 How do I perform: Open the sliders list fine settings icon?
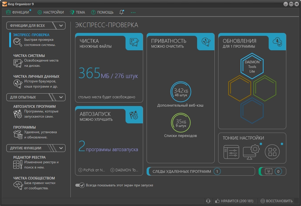click(231, 152)
